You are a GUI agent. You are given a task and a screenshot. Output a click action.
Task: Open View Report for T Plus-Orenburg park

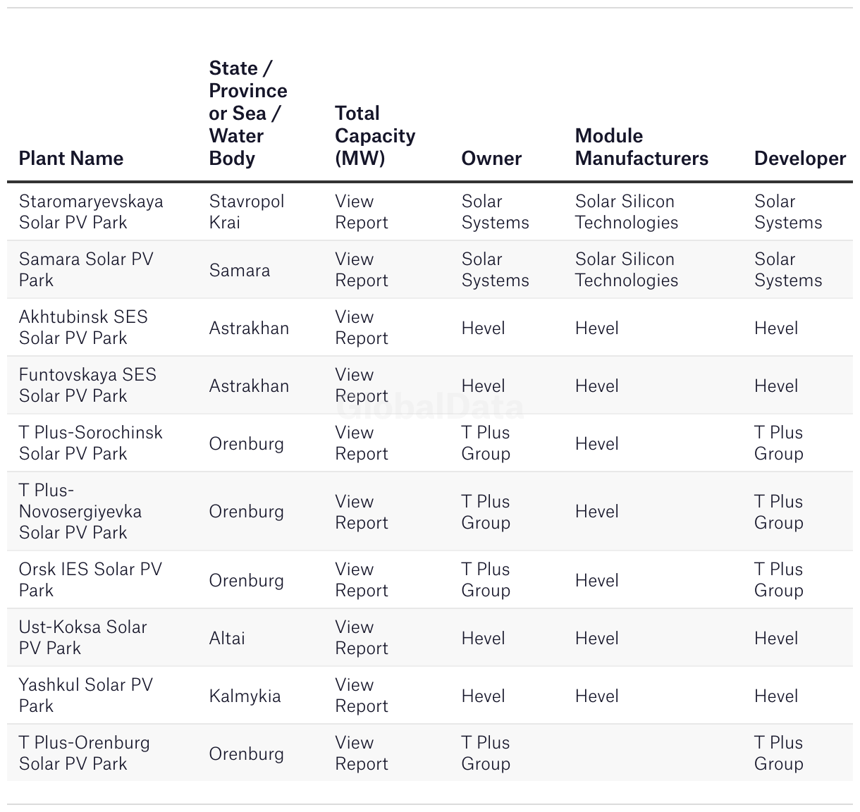pyautogui.click(x=362, y=753)
